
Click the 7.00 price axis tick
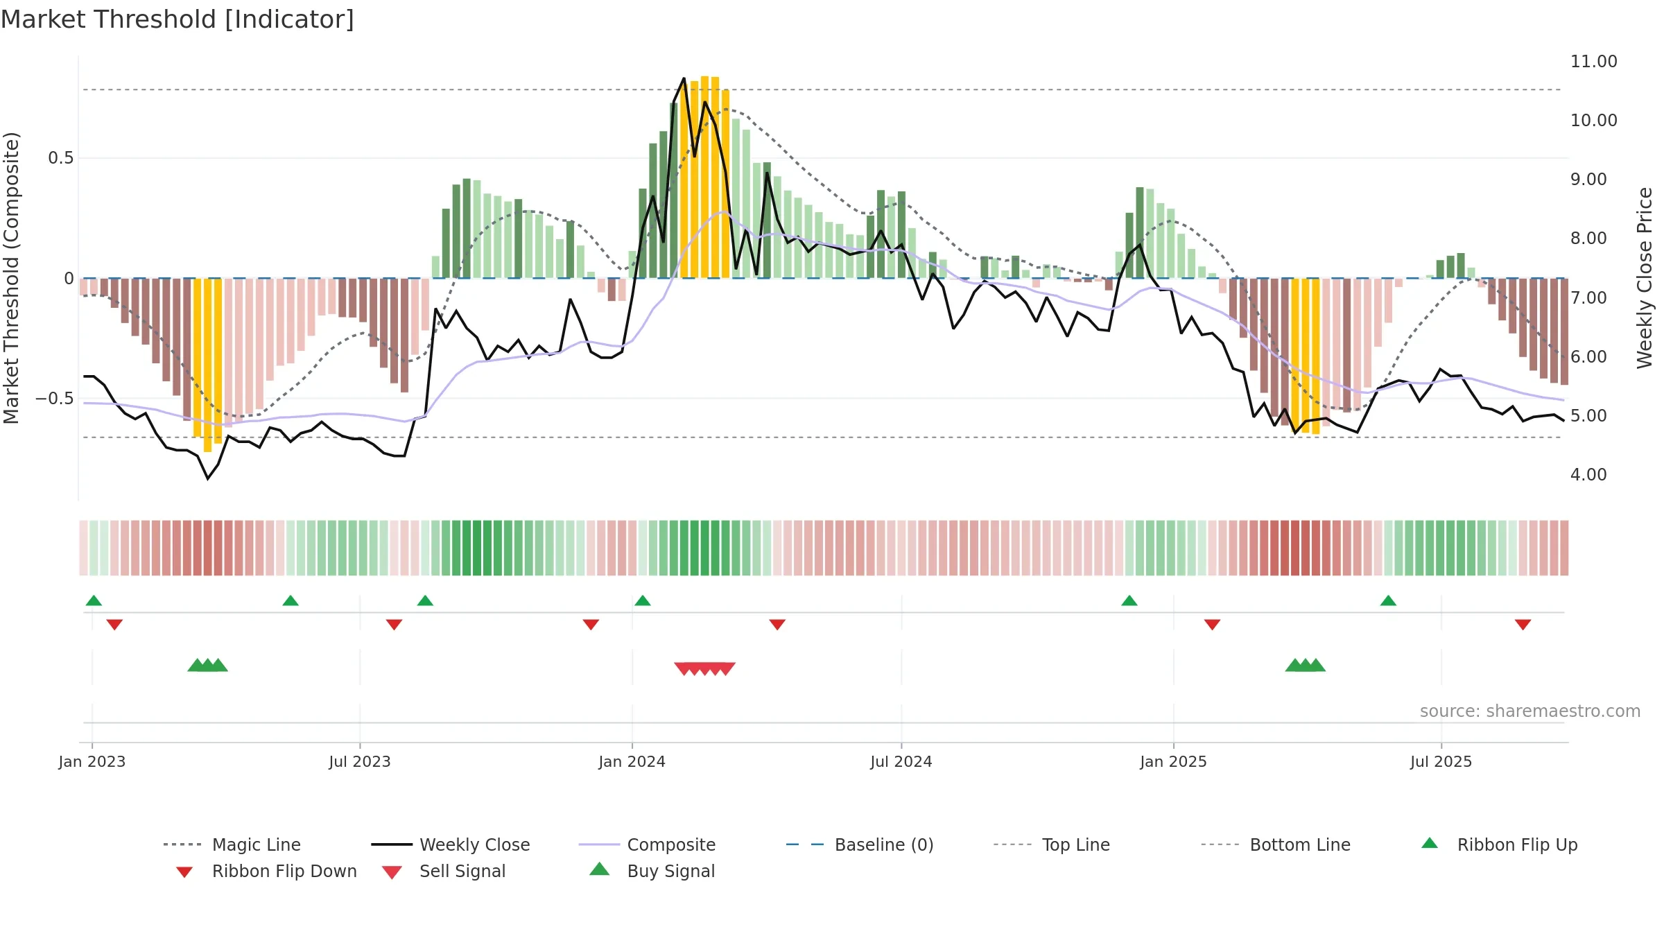click(x=1588, y=297)
